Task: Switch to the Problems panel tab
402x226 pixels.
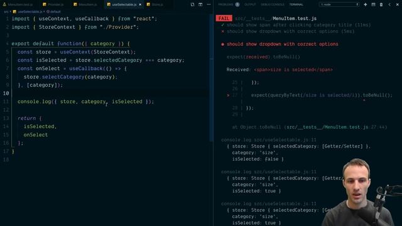Action: coord(225,4)
